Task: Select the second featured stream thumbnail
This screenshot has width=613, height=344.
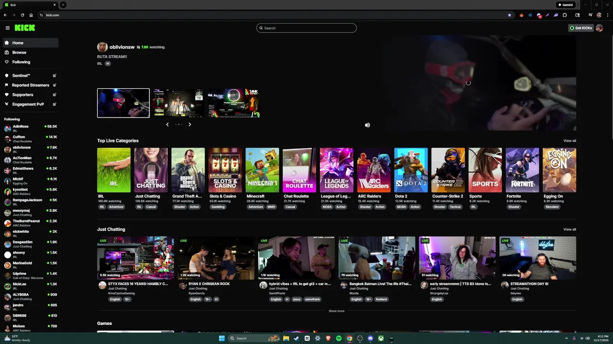Action: tap(178, 103)
